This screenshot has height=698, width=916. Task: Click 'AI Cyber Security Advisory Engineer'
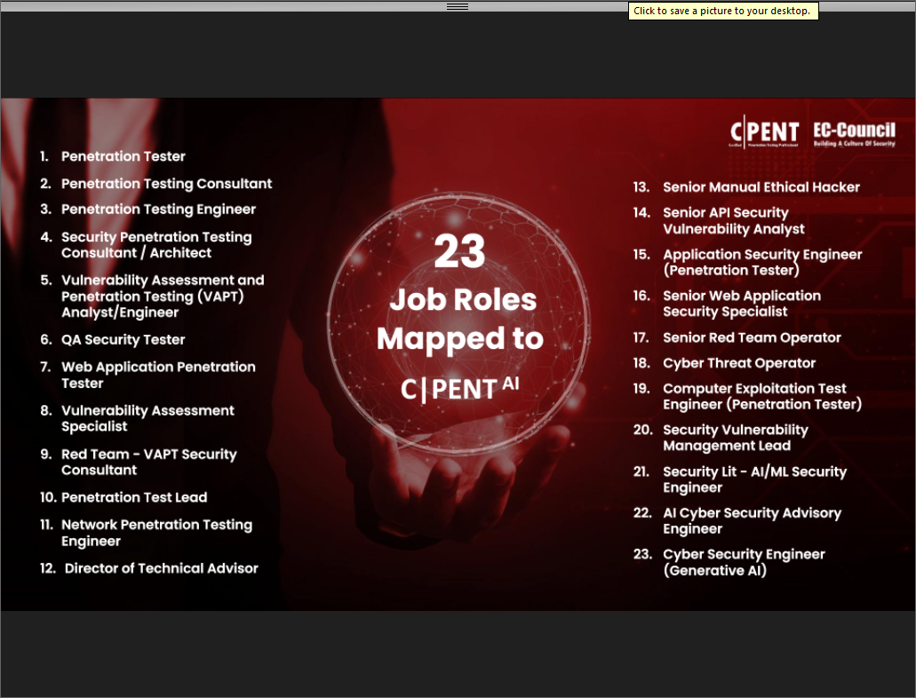pyautogui.click(x=753, y=520)
